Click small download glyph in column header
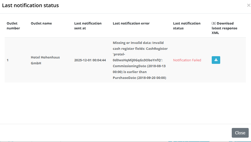This screenshot has width=251, height=142. pyautogui.click(x=214, y=23)
